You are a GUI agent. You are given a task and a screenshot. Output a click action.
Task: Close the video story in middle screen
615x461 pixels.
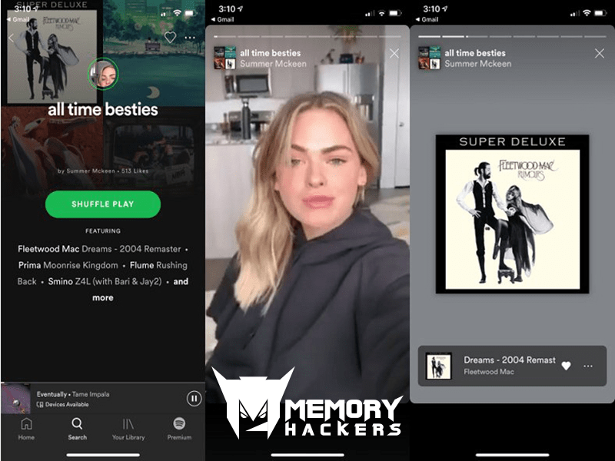[x=394, y=53]
